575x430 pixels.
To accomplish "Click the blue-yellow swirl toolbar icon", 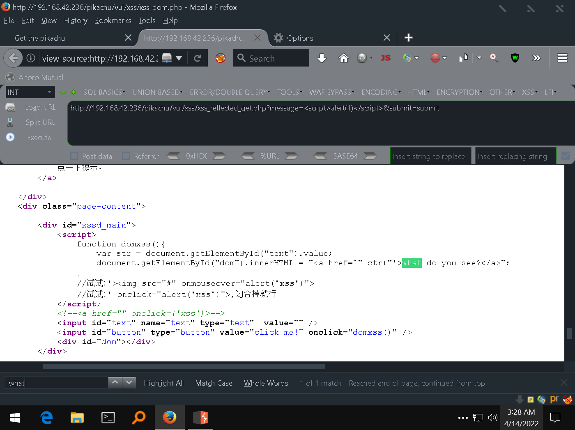I will (x=407, y=58).
